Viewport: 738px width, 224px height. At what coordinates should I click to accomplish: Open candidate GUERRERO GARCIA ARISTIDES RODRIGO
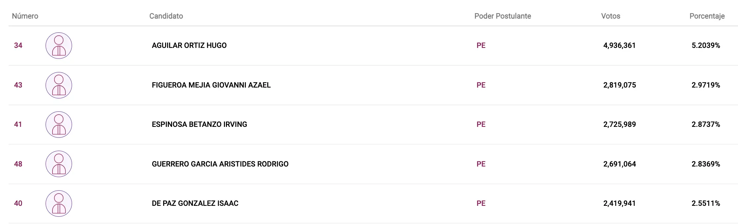[220, 164]
